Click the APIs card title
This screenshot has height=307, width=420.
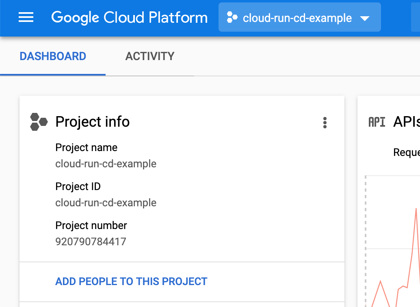click(406, 122)
